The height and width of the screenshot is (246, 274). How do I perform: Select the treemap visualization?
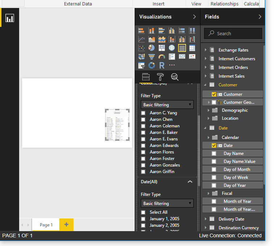[x=162, y=48]
